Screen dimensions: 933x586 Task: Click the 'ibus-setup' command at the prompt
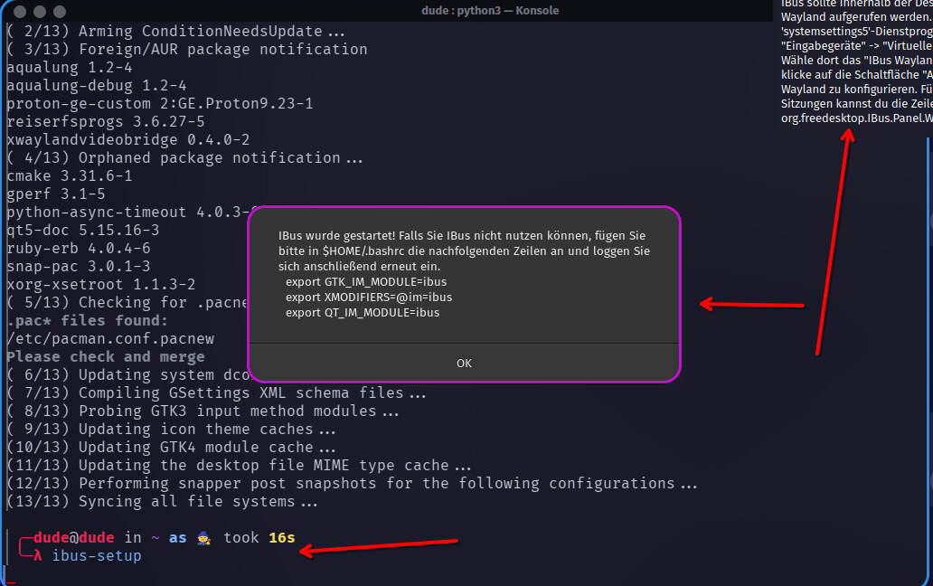(97, 555)
